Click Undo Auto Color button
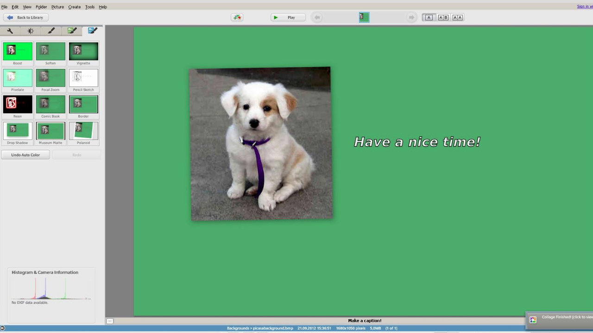593x333 pixels. [25, 155]
